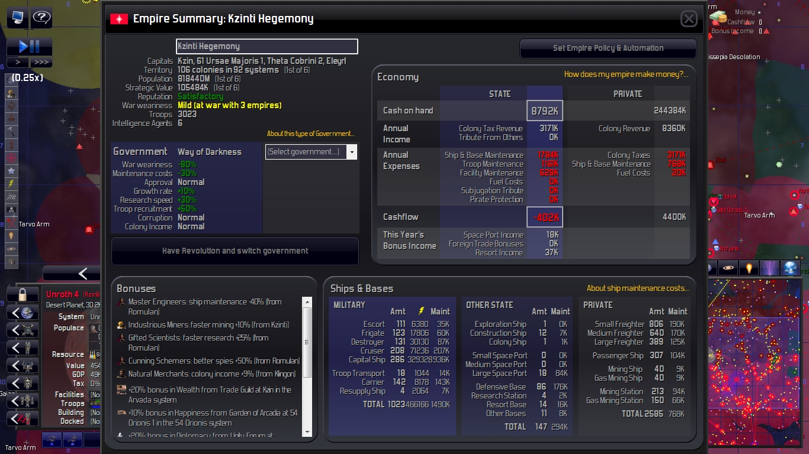This screenshot has width=809, height=454.
Task: Click the light bulb map overlay icon
Action: pos(749,268)
